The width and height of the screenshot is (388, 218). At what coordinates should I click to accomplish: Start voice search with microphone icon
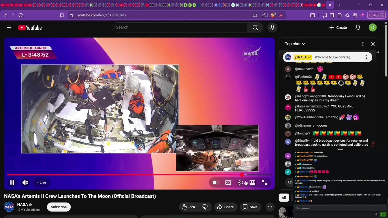click(272, 28)
